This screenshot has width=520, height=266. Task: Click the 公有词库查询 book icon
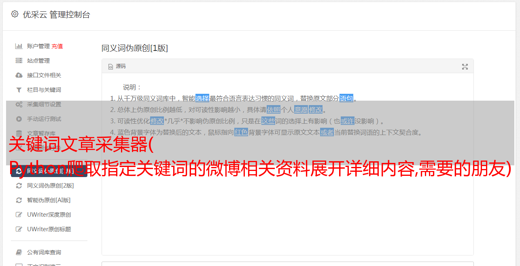click(19, 252)
